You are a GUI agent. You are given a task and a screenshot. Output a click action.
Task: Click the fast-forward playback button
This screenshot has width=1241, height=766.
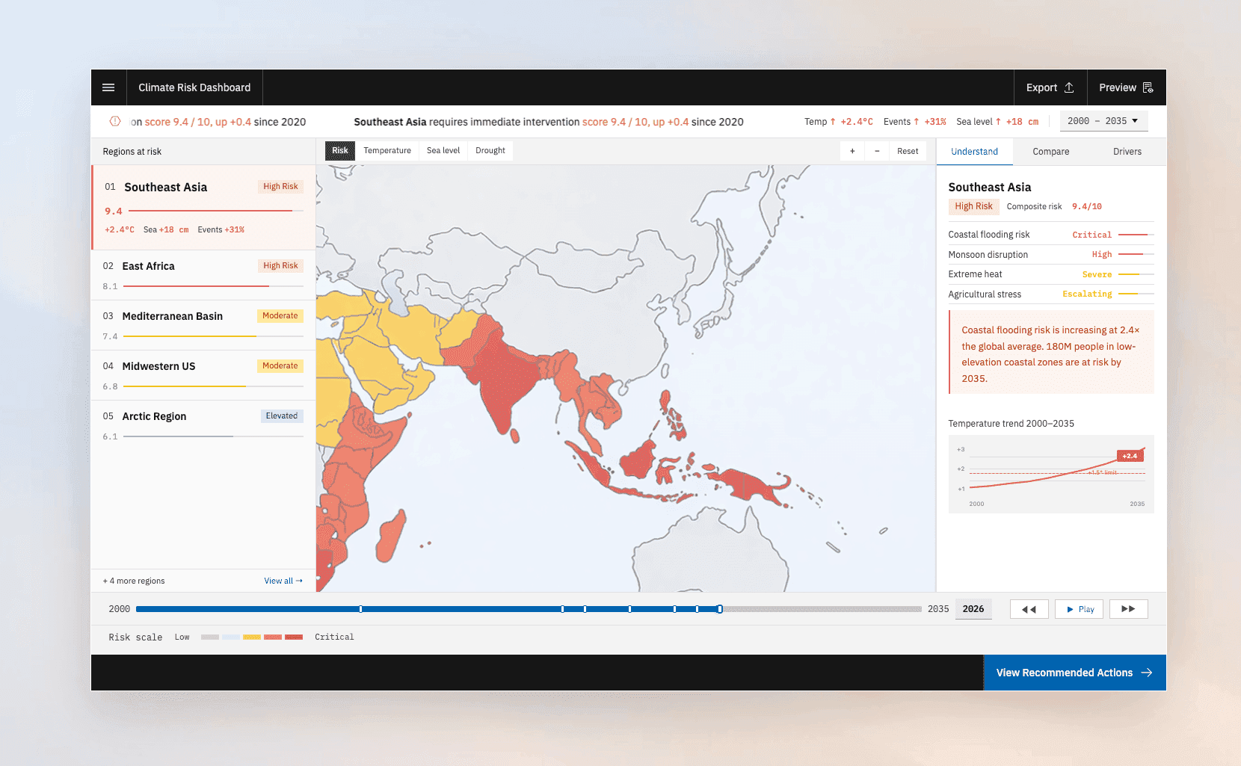[x=1129, y=609]
